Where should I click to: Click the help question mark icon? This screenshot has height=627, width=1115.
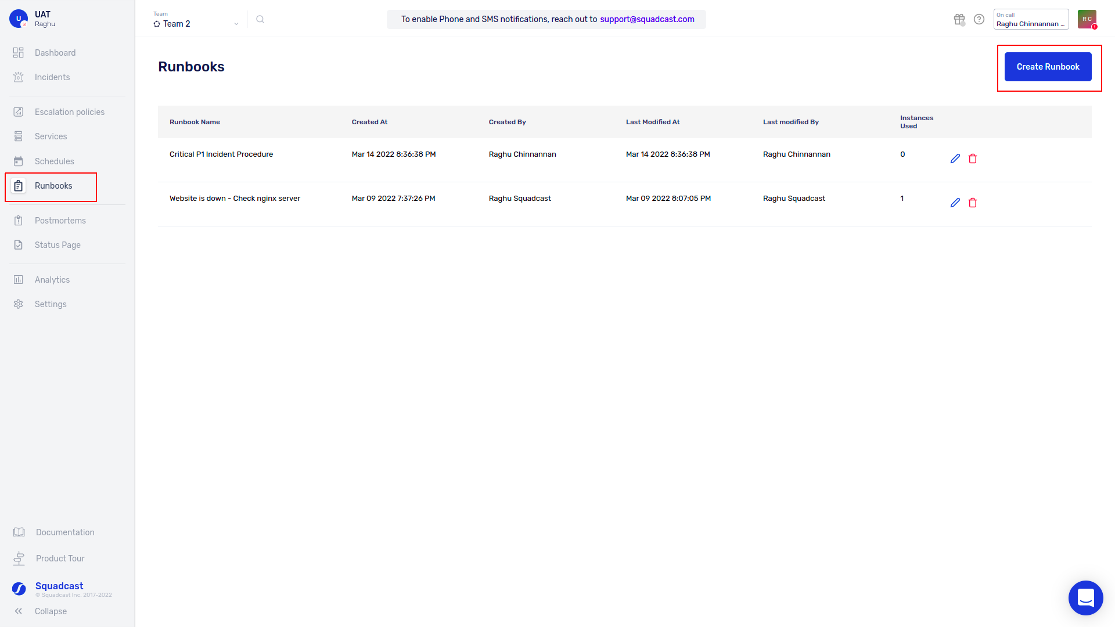(980, 19)
